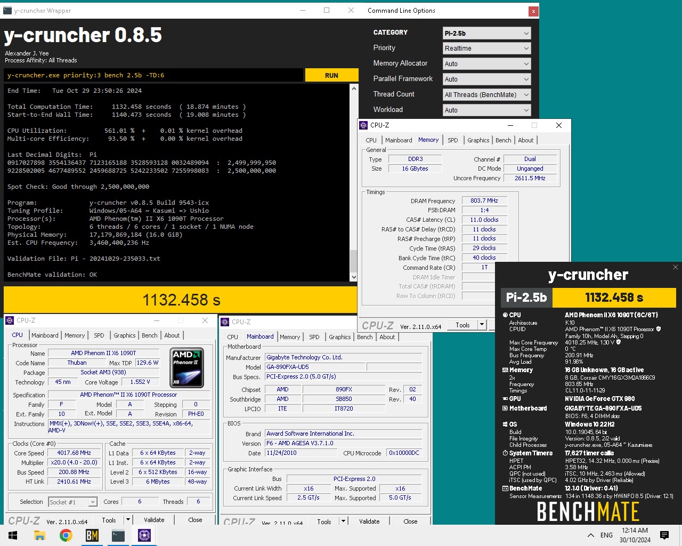Click the ENG language indicator
This screenshot has width=682, height=546.
pyautogui.click(x=606, y=535)
